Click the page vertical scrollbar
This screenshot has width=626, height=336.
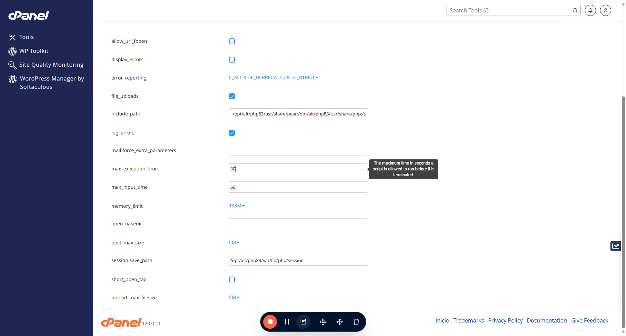623,212
